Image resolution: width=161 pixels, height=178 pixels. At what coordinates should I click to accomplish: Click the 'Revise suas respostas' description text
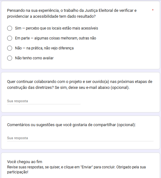pos(76,170)
